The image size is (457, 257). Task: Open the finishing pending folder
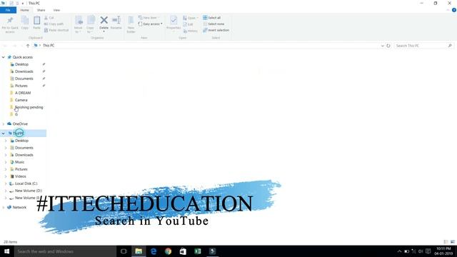point(29,107)
